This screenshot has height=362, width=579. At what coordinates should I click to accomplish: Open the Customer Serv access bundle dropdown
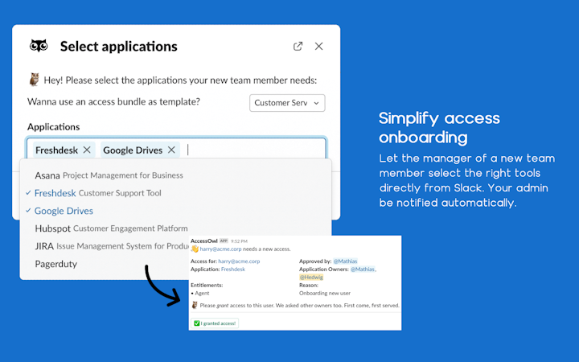click(x=287, y=103)
